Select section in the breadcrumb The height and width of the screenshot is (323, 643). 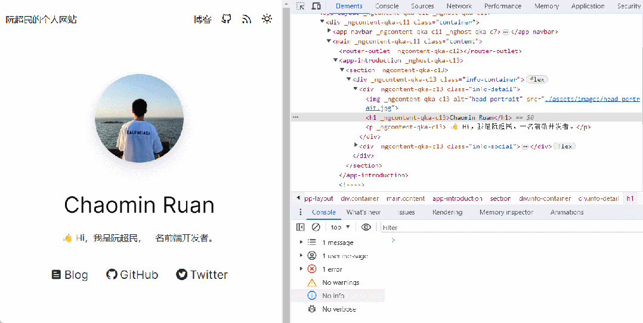pyautogui.click(x=500, y=198)
